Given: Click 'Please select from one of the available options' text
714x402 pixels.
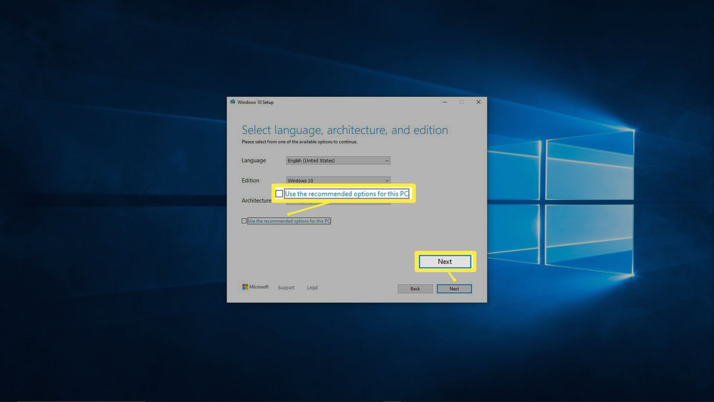Looking at the screenshot, I should click(299, 142).
